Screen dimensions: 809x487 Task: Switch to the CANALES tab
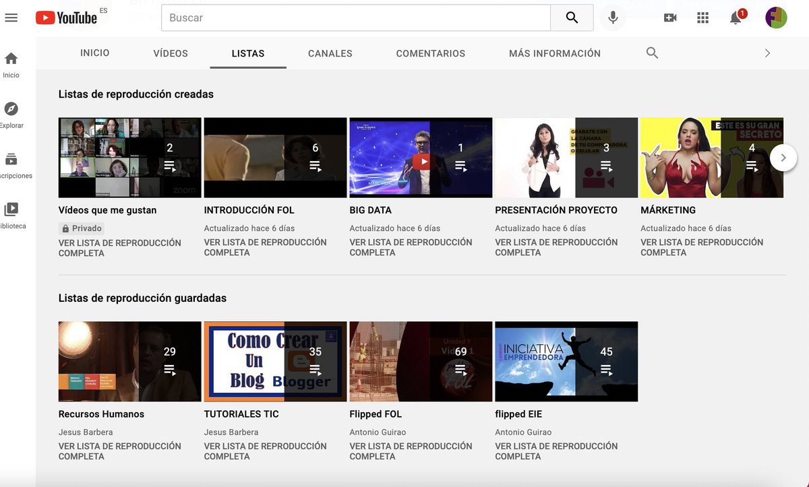point(330,53)
